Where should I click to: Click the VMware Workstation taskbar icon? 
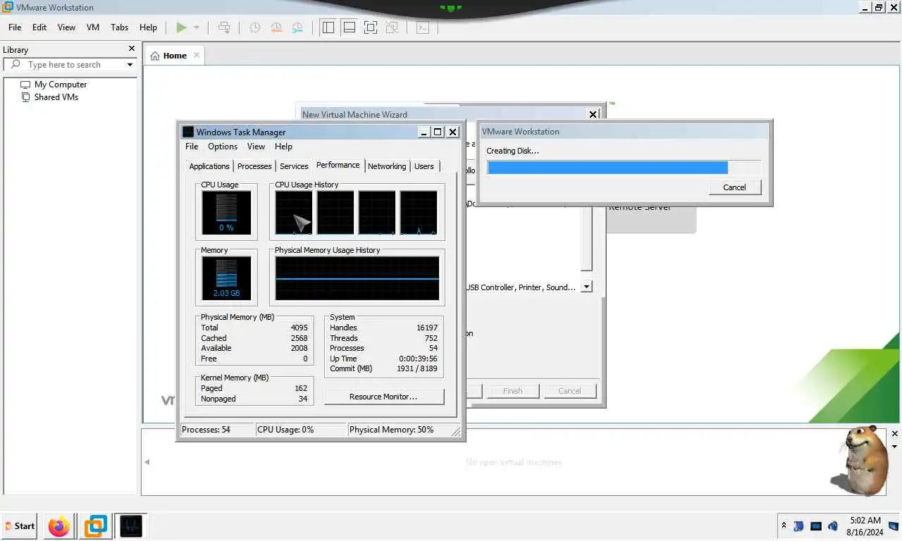tap(96, 526)
